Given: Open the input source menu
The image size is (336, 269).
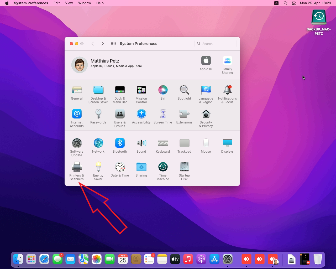Looking at the screenshot, I should [x=276, y=3].
